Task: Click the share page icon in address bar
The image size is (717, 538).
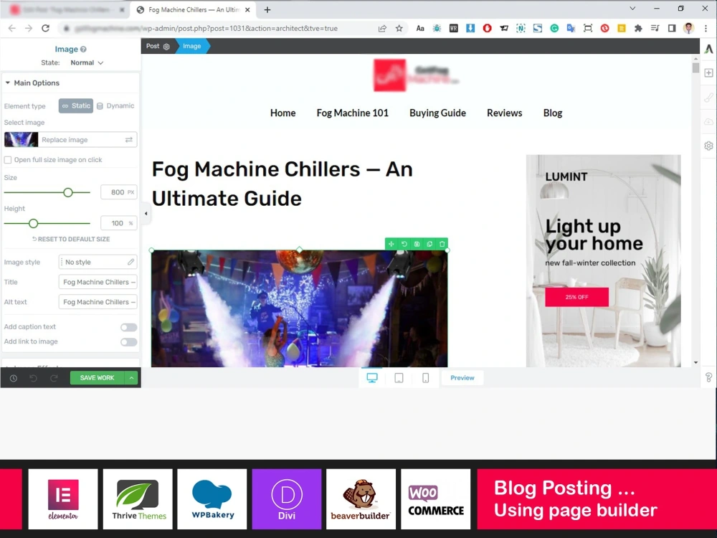Action: 382,29
